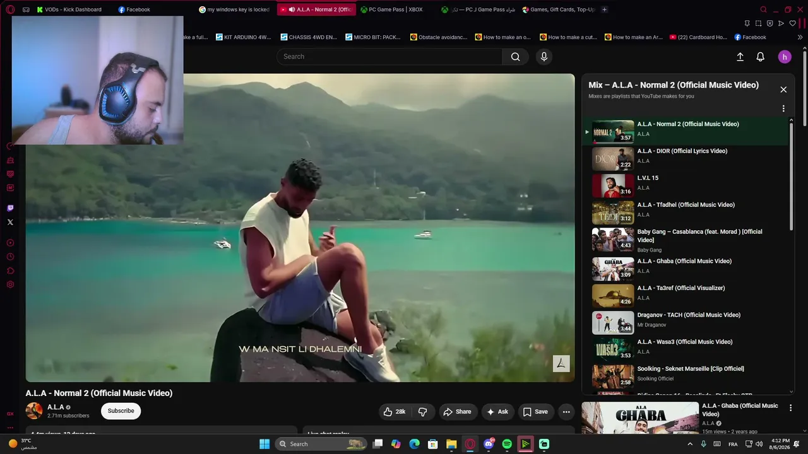Open Twitch from the Opera GX sidebar

tap(10, 208)
